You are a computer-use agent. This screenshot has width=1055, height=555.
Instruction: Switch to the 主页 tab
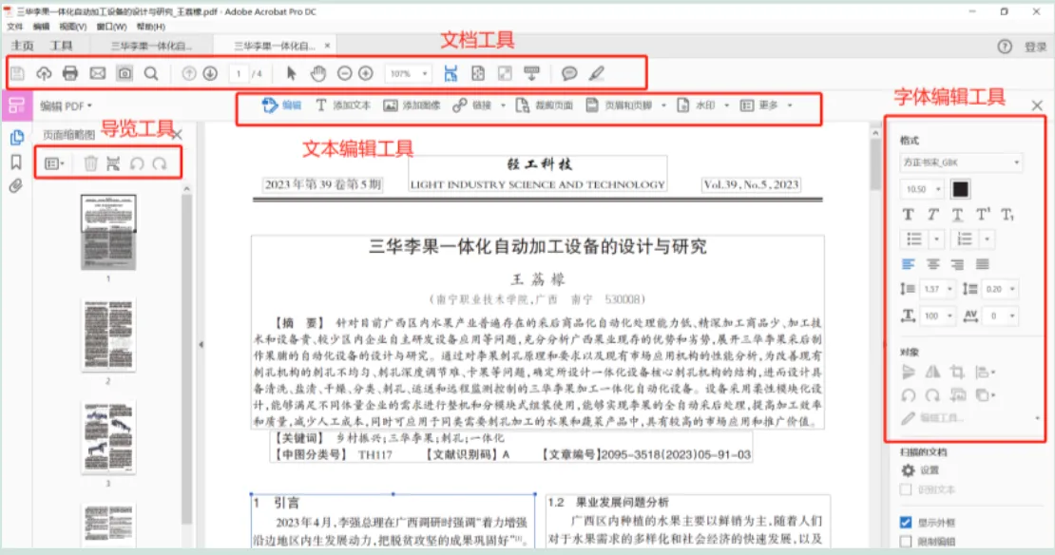[22, 46]
